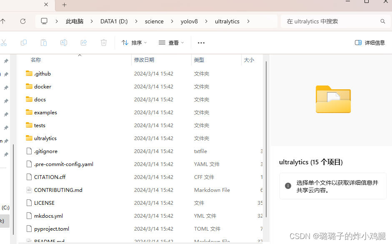Select the Cut (scissors) icon
The height and width of the screenshot is (244, 392).
(x=5, y=43)
